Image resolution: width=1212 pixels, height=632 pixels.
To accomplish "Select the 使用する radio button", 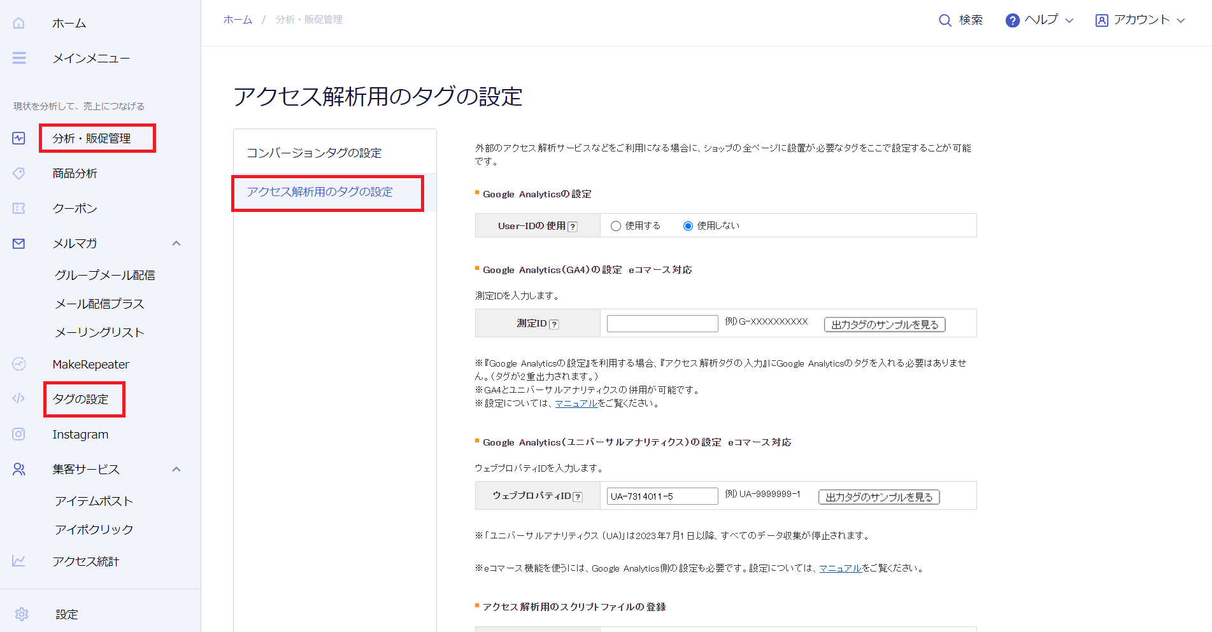I will [616, 226].
